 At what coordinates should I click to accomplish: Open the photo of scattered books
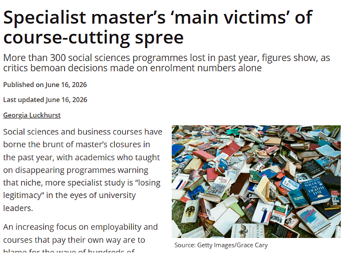256,181
